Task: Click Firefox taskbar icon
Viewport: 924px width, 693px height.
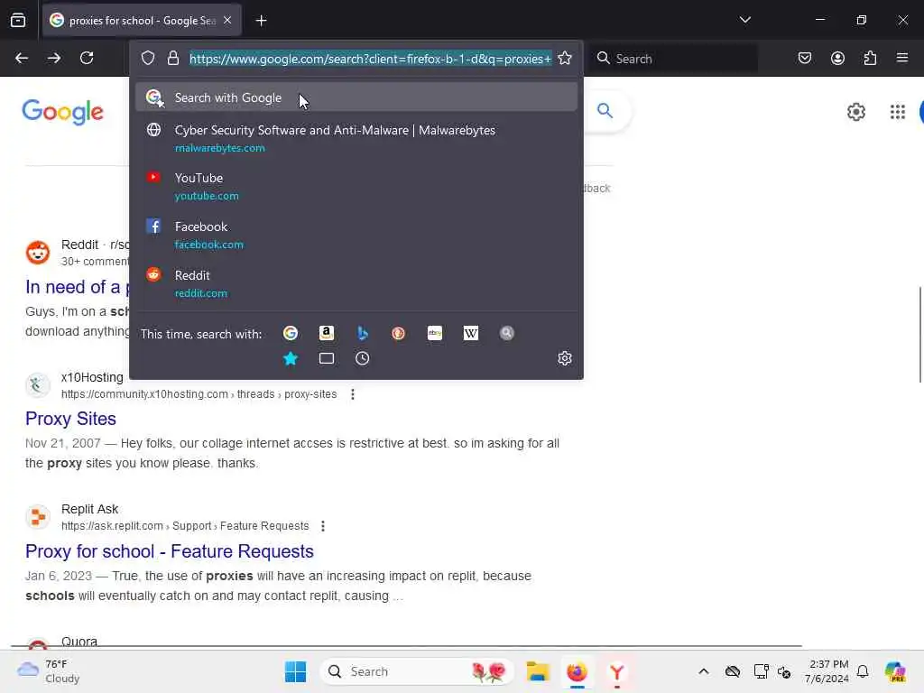Action: click(x=577, y=671)
